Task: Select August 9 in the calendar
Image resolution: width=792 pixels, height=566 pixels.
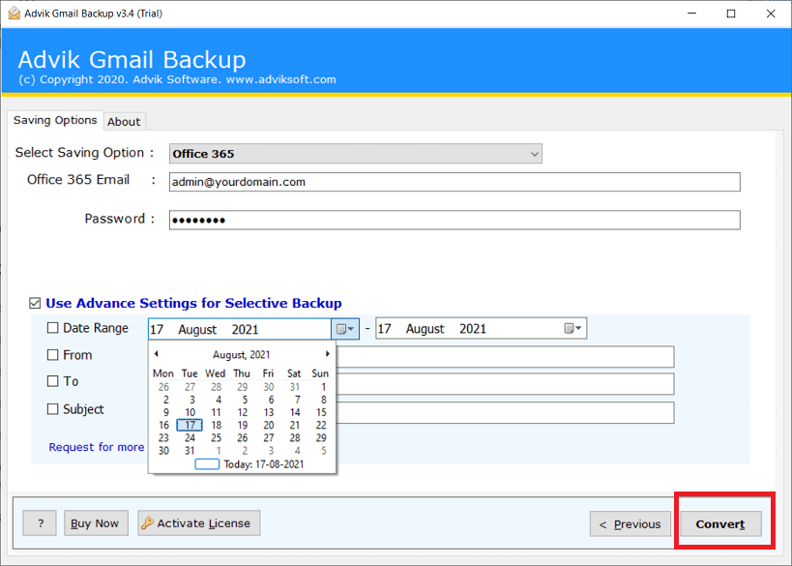Action: [x=165, y=412]
